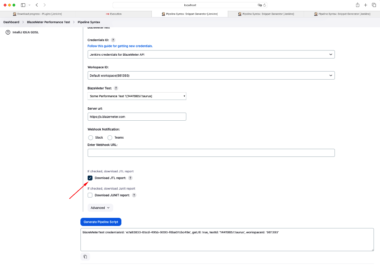380x265 pixels.
Task: Click the 'Download JTL report:' label
Action: click(110, 178)
